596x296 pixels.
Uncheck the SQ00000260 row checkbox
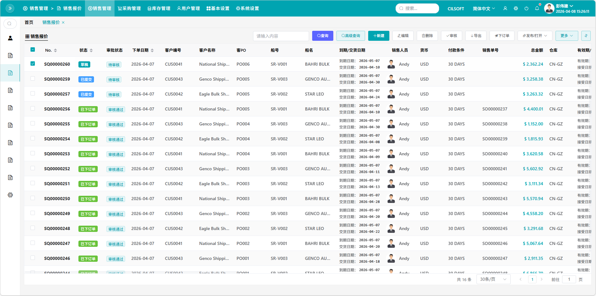(x=33, y=64)
